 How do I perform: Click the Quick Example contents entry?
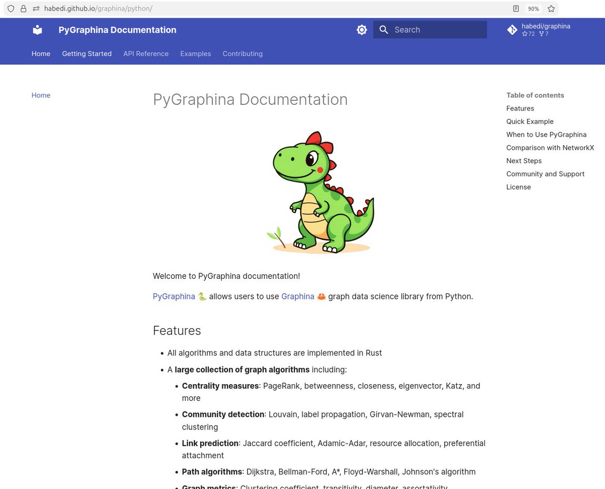click(530, 121)
